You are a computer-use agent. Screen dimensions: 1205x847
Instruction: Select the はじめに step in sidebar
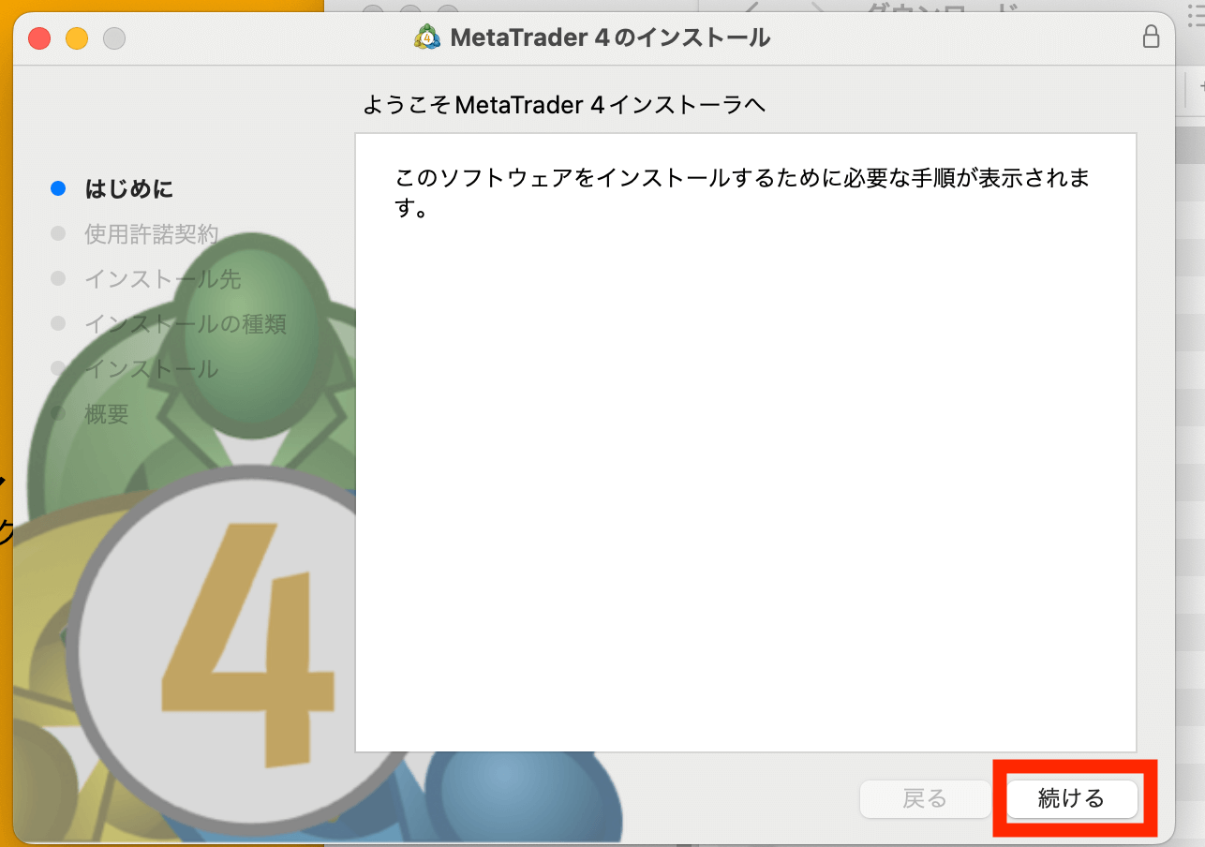129,189
